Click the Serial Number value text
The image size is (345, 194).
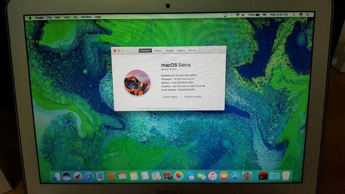[186, 90]
